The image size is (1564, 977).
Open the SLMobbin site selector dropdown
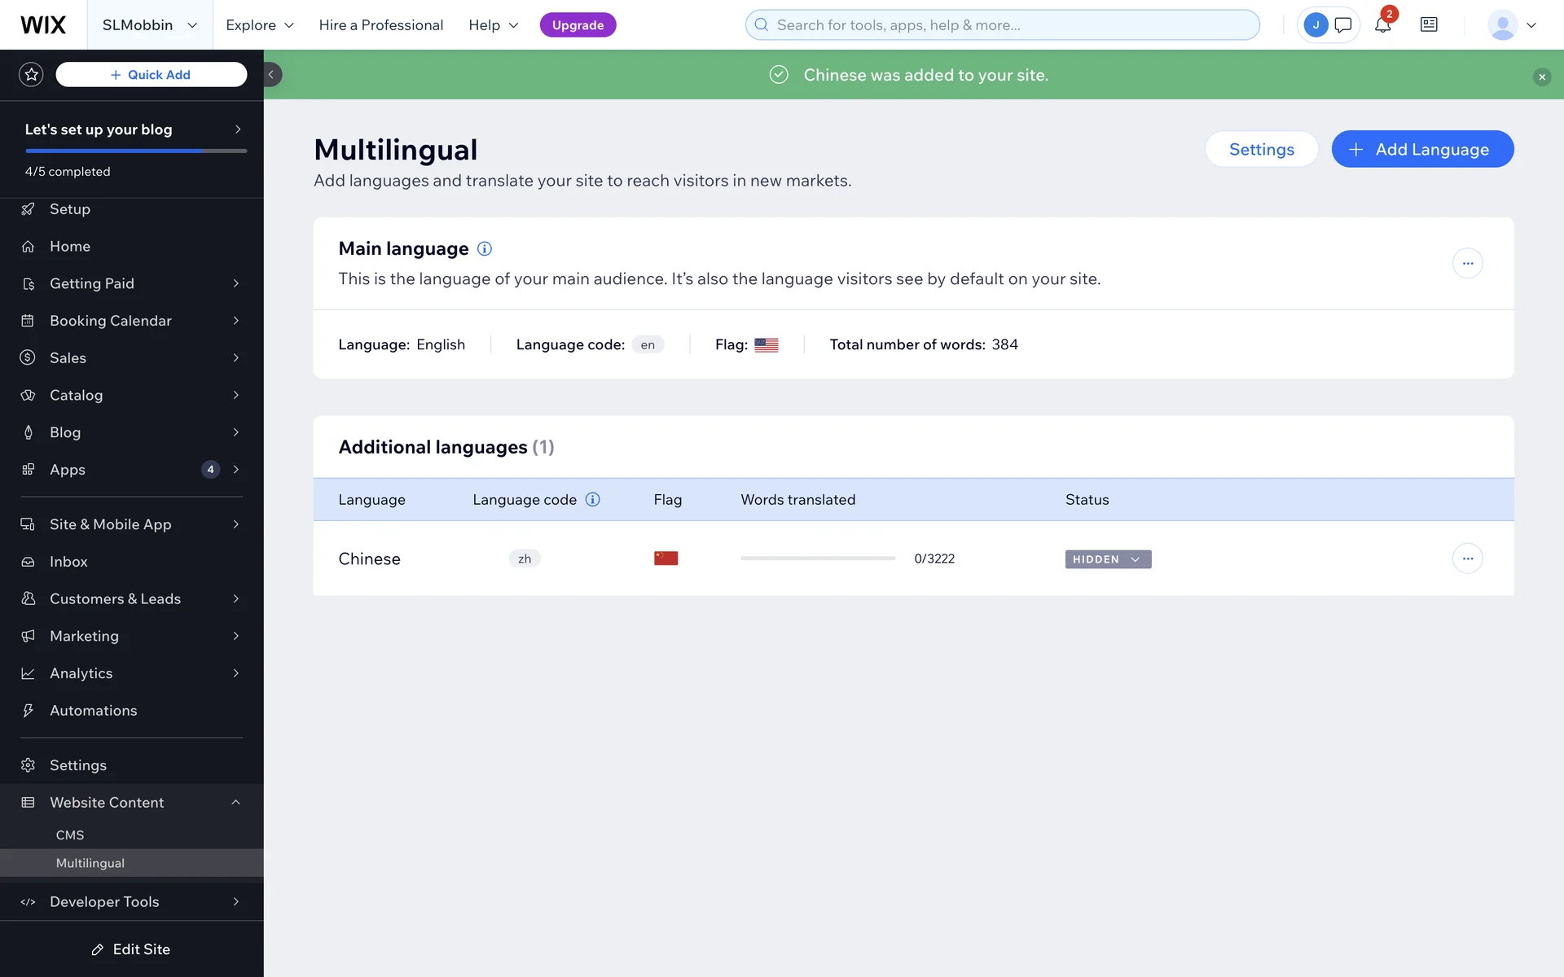(150, 24)
